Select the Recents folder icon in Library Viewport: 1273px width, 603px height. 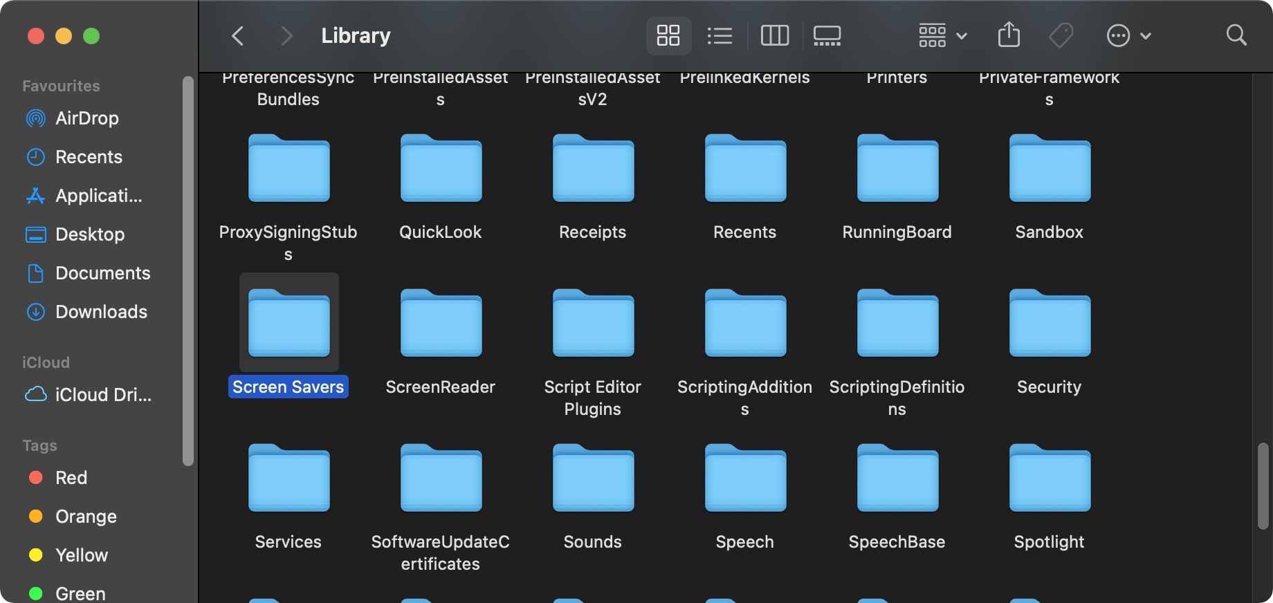point(745,168)
